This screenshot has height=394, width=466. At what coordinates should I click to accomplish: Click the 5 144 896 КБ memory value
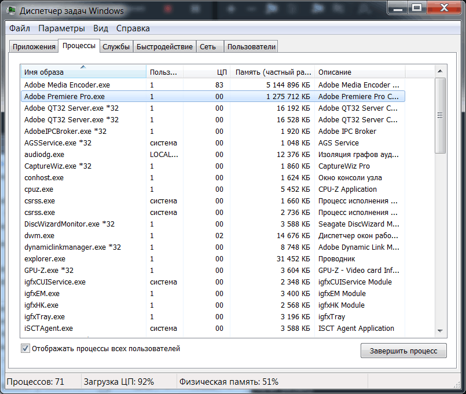coord(288,85)
